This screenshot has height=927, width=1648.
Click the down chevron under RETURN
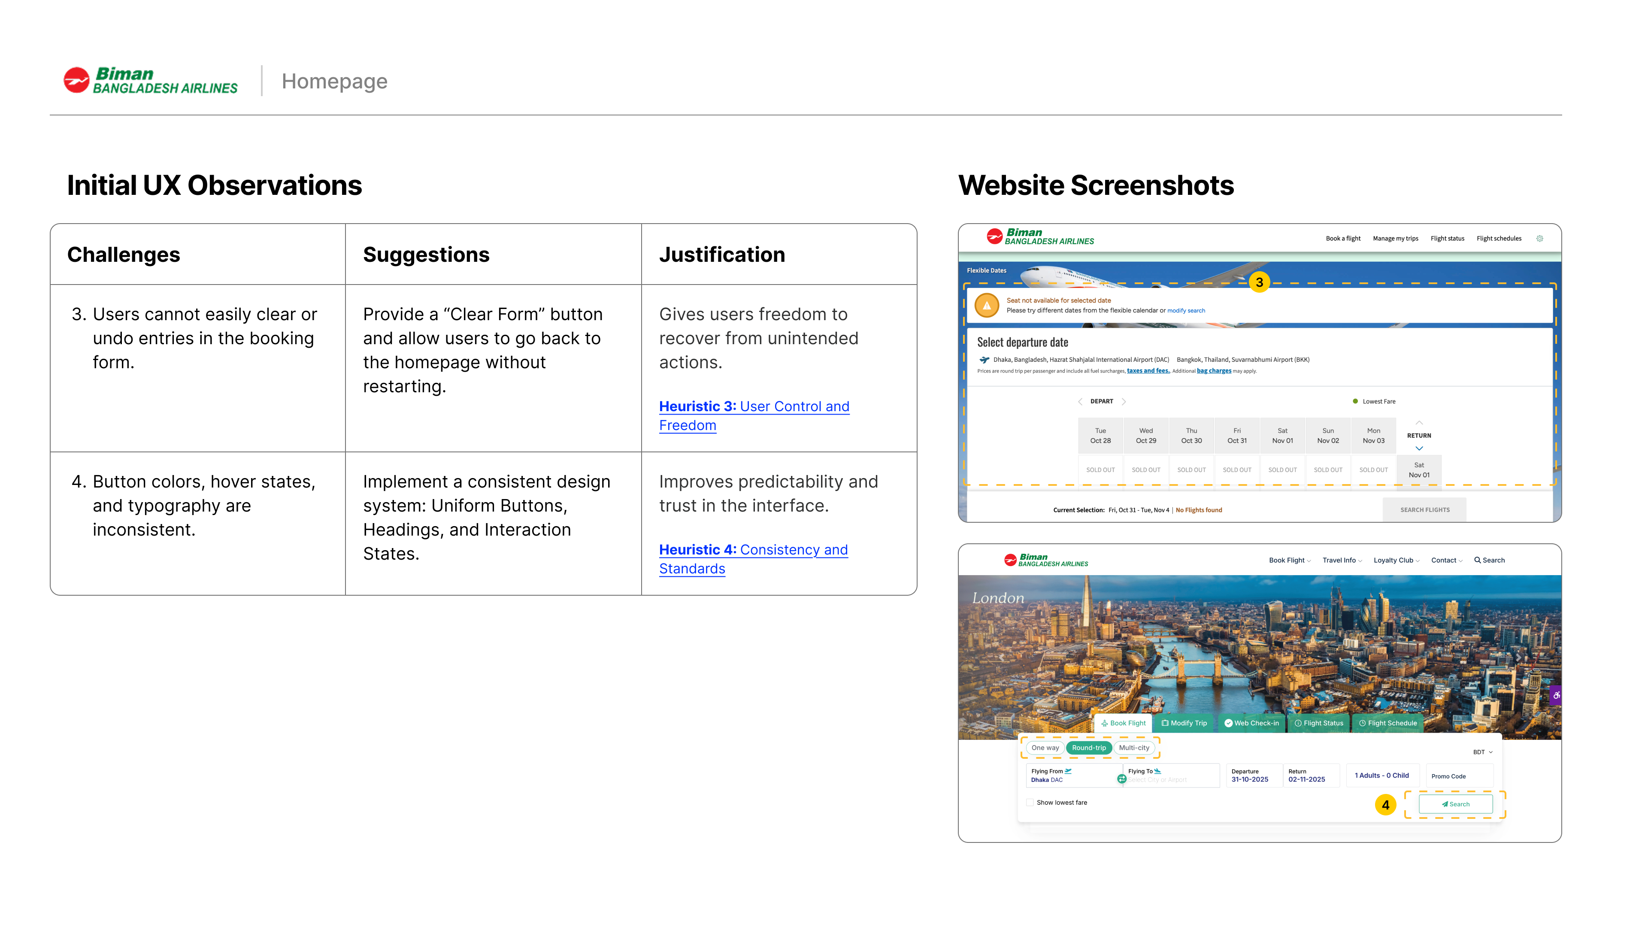pyautogui.click(x=1419, y=448)
